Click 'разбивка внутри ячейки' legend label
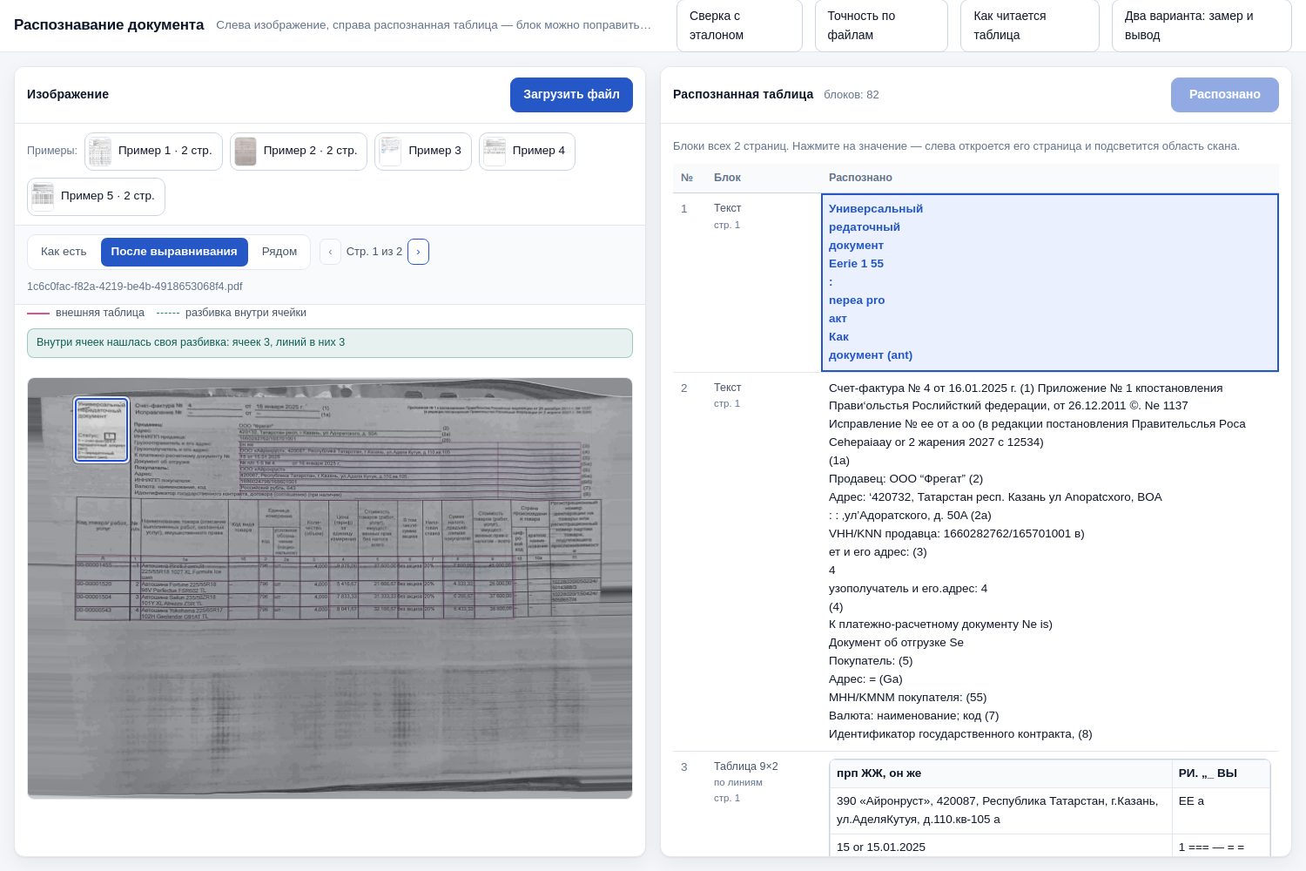This screenshot has height=871, width=1306. pos(246,313)
